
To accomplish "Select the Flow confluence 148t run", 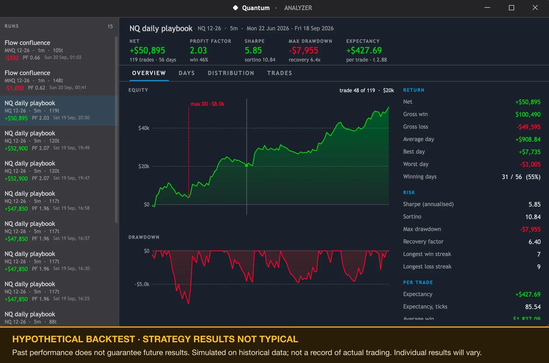I will (x=57, y=80).
